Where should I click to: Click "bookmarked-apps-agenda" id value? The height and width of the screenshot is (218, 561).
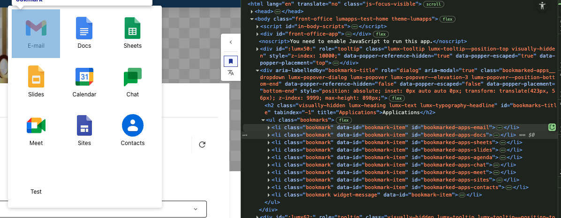tap(459, 157)
